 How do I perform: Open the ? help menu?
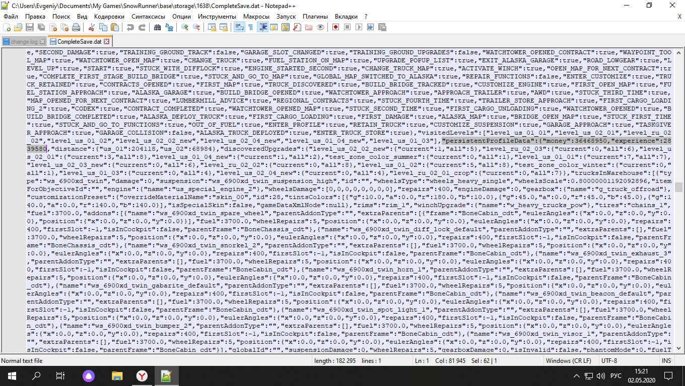(366, 16)
